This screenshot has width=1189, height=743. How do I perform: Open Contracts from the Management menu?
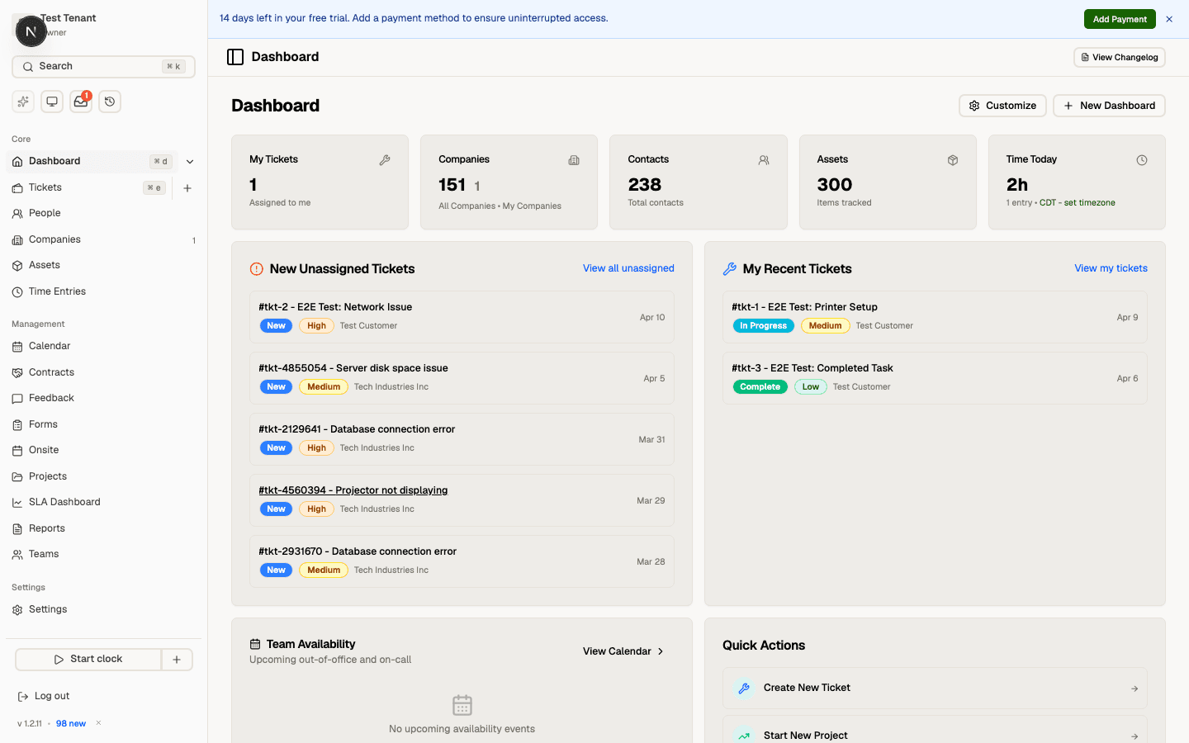pos(51,372)
